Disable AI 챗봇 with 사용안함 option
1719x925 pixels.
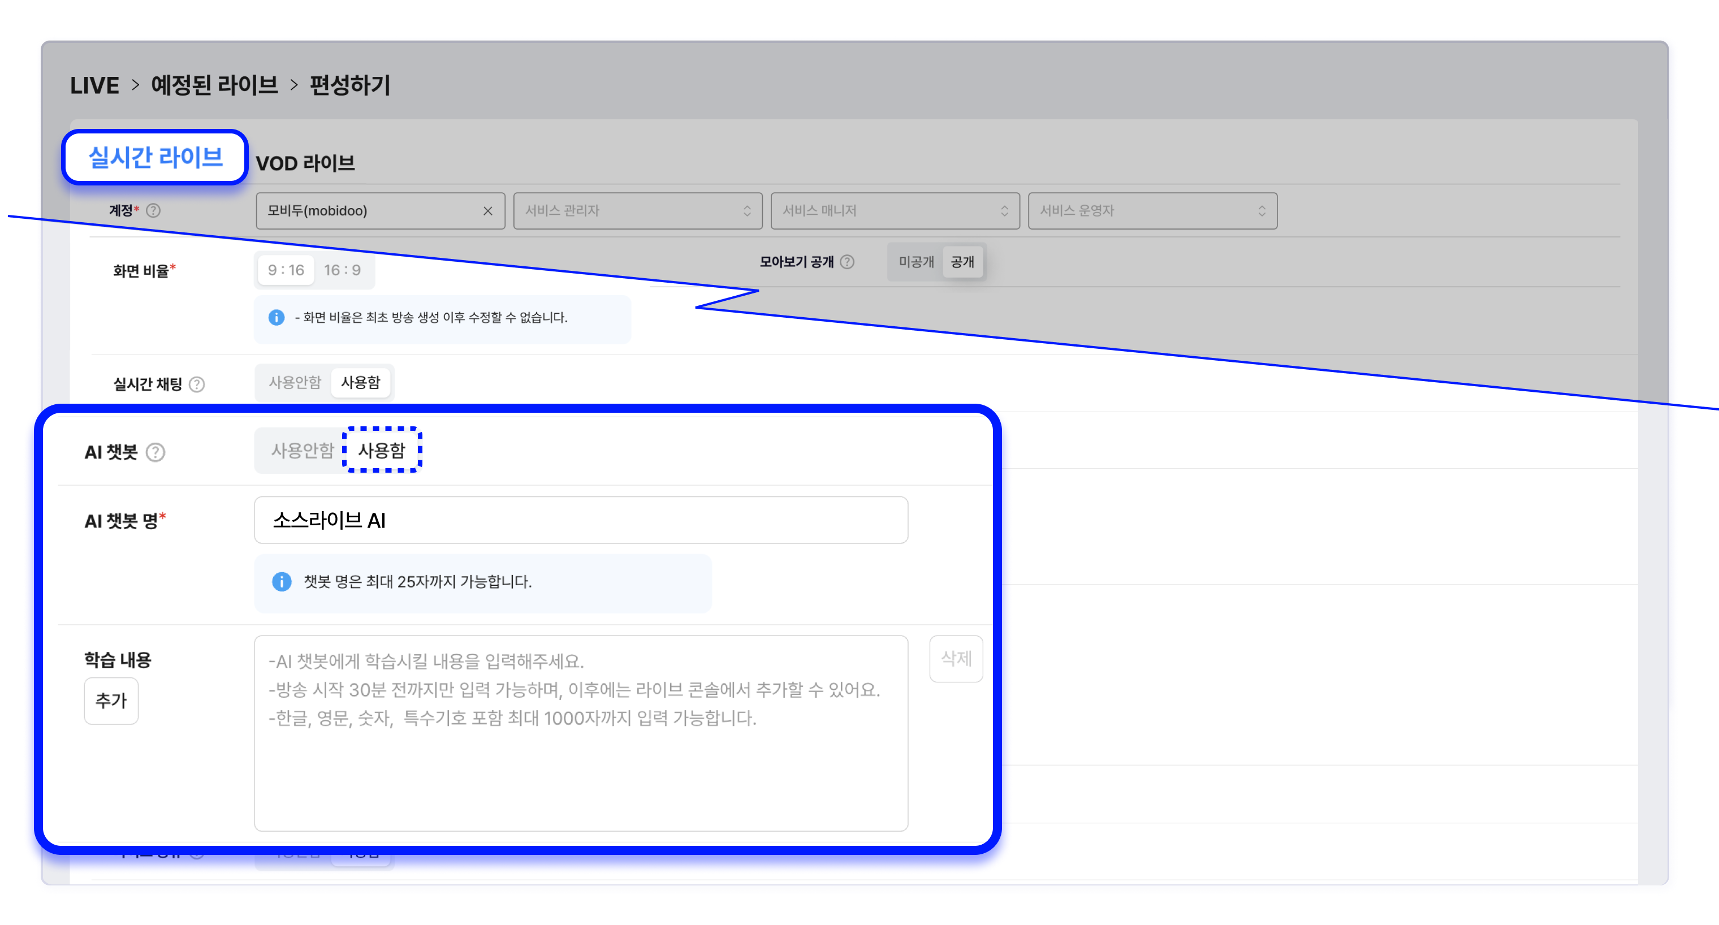(301, 451)
